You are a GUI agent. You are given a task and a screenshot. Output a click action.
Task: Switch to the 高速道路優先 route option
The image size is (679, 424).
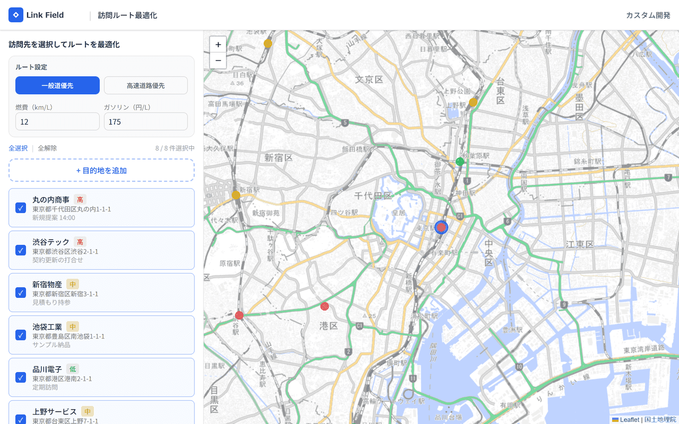(x=146, y=85)
